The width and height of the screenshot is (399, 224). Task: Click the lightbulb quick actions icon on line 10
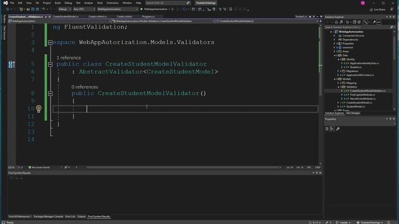(x=39, y=109)
